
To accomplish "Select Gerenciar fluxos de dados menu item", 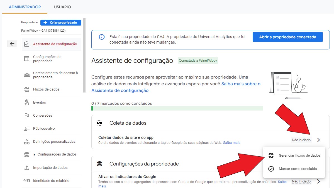I will point(299,156).
